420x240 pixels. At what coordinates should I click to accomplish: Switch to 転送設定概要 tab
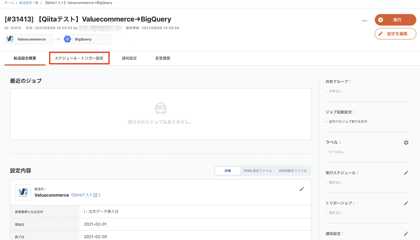coord(25,58)
